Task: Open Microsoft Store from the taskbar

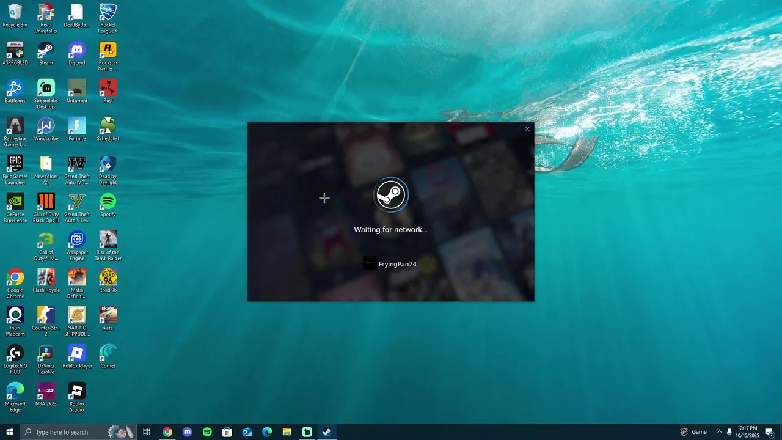Action: (x=227, y=432)
